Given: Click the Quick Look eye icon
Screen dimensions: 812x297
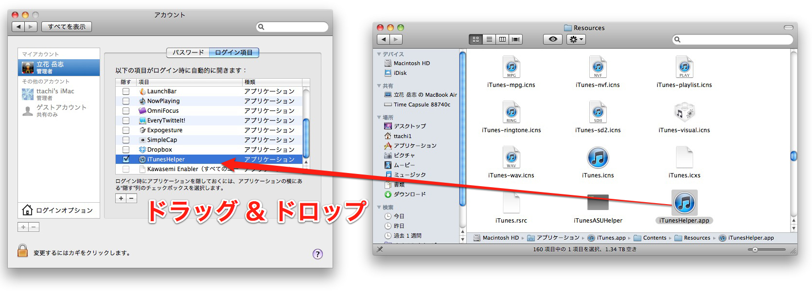Looking at the screenshot, I should coord(553,39).
